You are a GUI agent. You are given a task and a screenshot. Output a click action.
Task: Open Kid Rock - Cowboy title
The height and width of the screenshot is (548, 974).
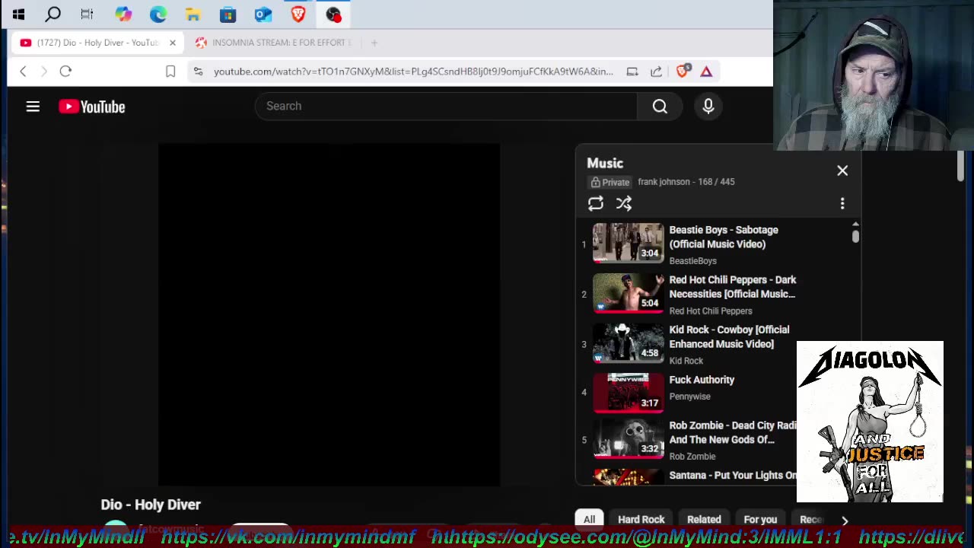point(729,336)
